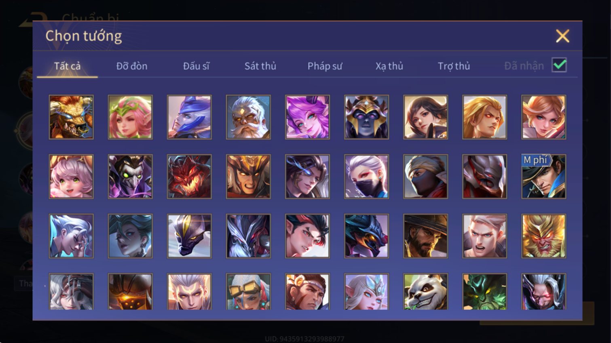The width and height of the screenshot is (611, 343).
Task: Choose the white-bearded old man hero
Action: click(248, 117)
